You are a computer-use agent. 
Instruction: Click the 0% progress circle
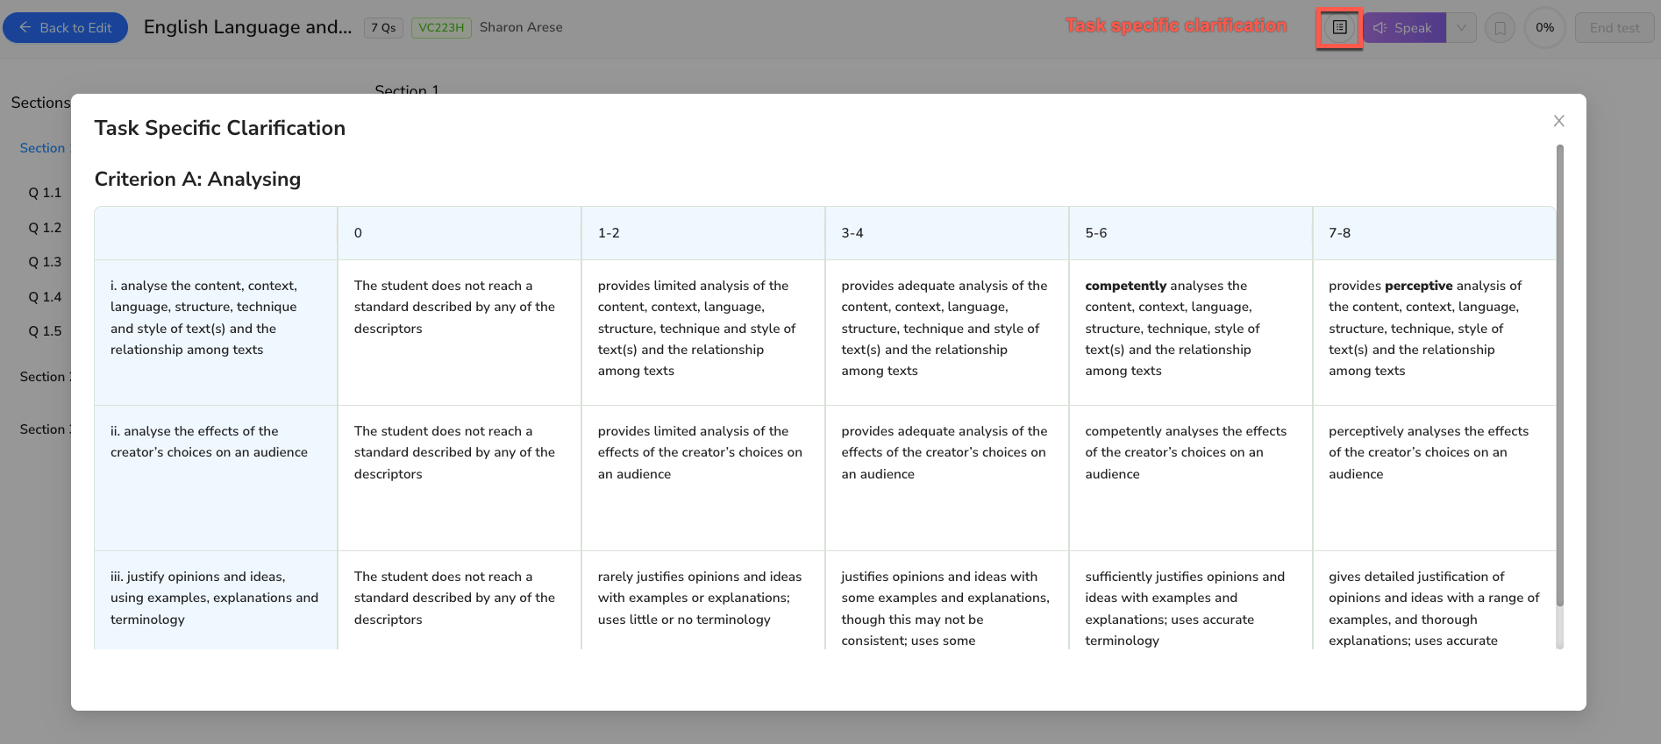coord(1544,28)
